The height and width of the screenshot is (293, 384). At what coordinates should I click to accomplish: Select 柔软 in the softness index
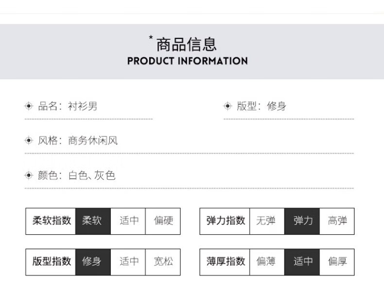[93, 221]
